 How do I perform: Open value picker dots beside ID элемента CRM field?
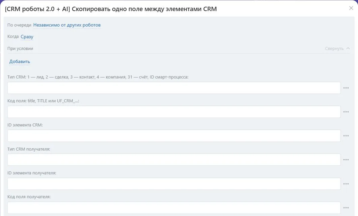point(346,136)
